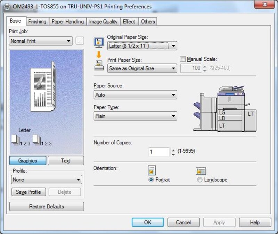Click the original paper size monitor icon
The height and width of the screenshot is (234, 278).
pos(99,42)
